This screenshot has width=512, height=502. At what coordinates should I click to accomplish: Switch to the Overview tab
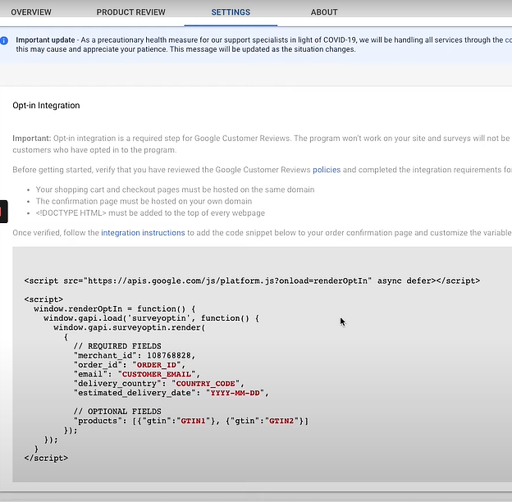pos(31,12)
